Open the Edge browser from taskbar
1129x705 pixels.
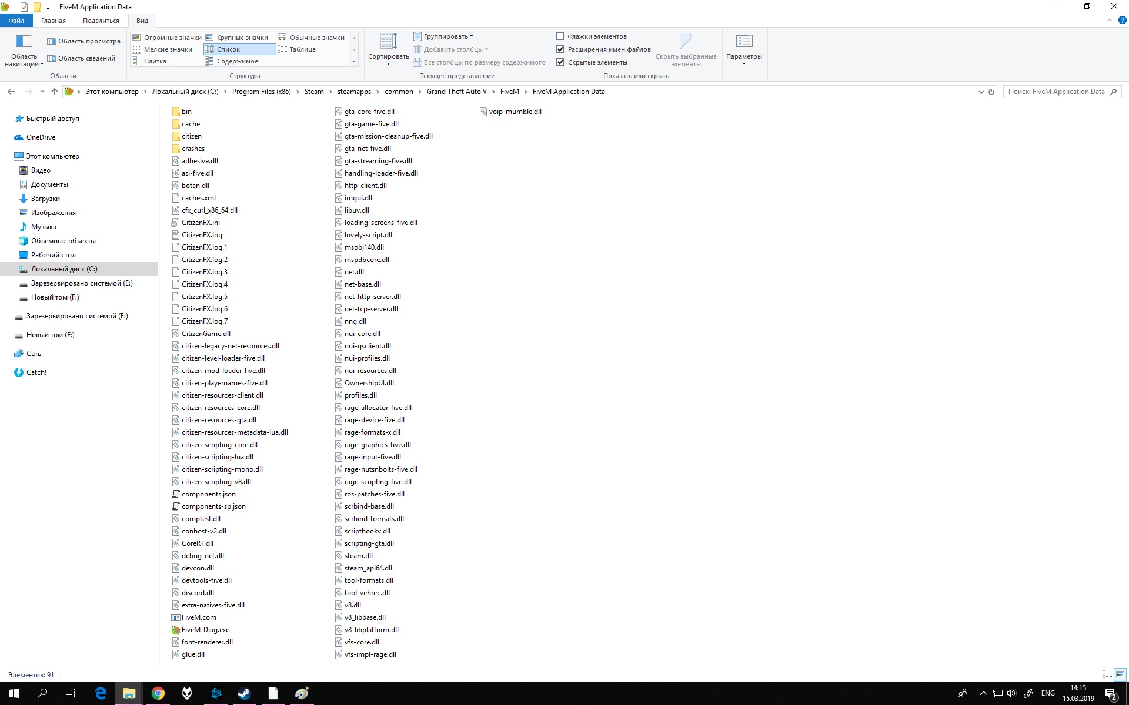101,693
